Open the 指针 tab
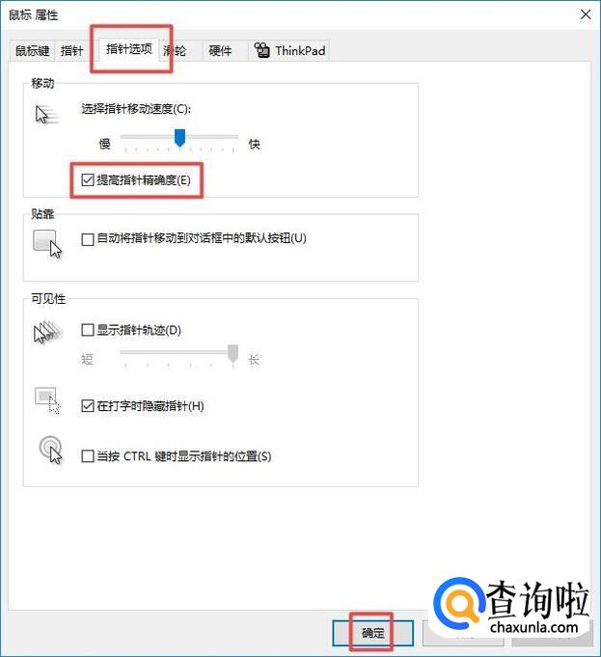The image size is (601, 657). coord(71,51)
